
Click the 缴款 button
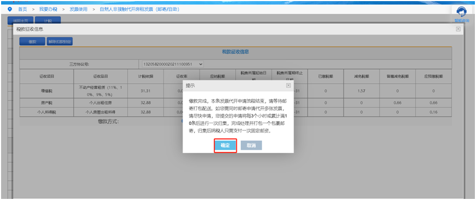[32, 42]
